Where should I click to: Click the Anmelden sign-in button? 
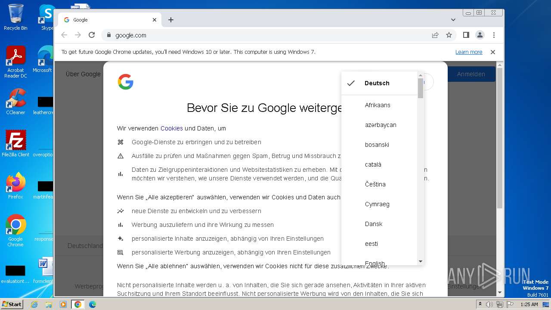pos(471,74)
